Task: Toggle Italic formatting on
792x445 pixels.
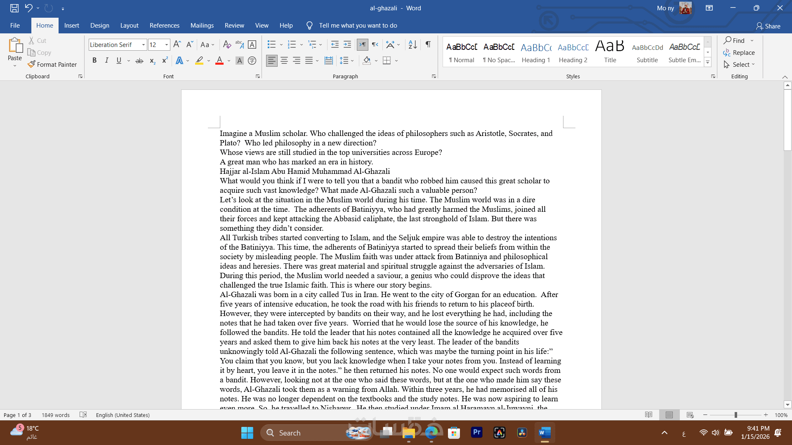Action: coord(106,61)
